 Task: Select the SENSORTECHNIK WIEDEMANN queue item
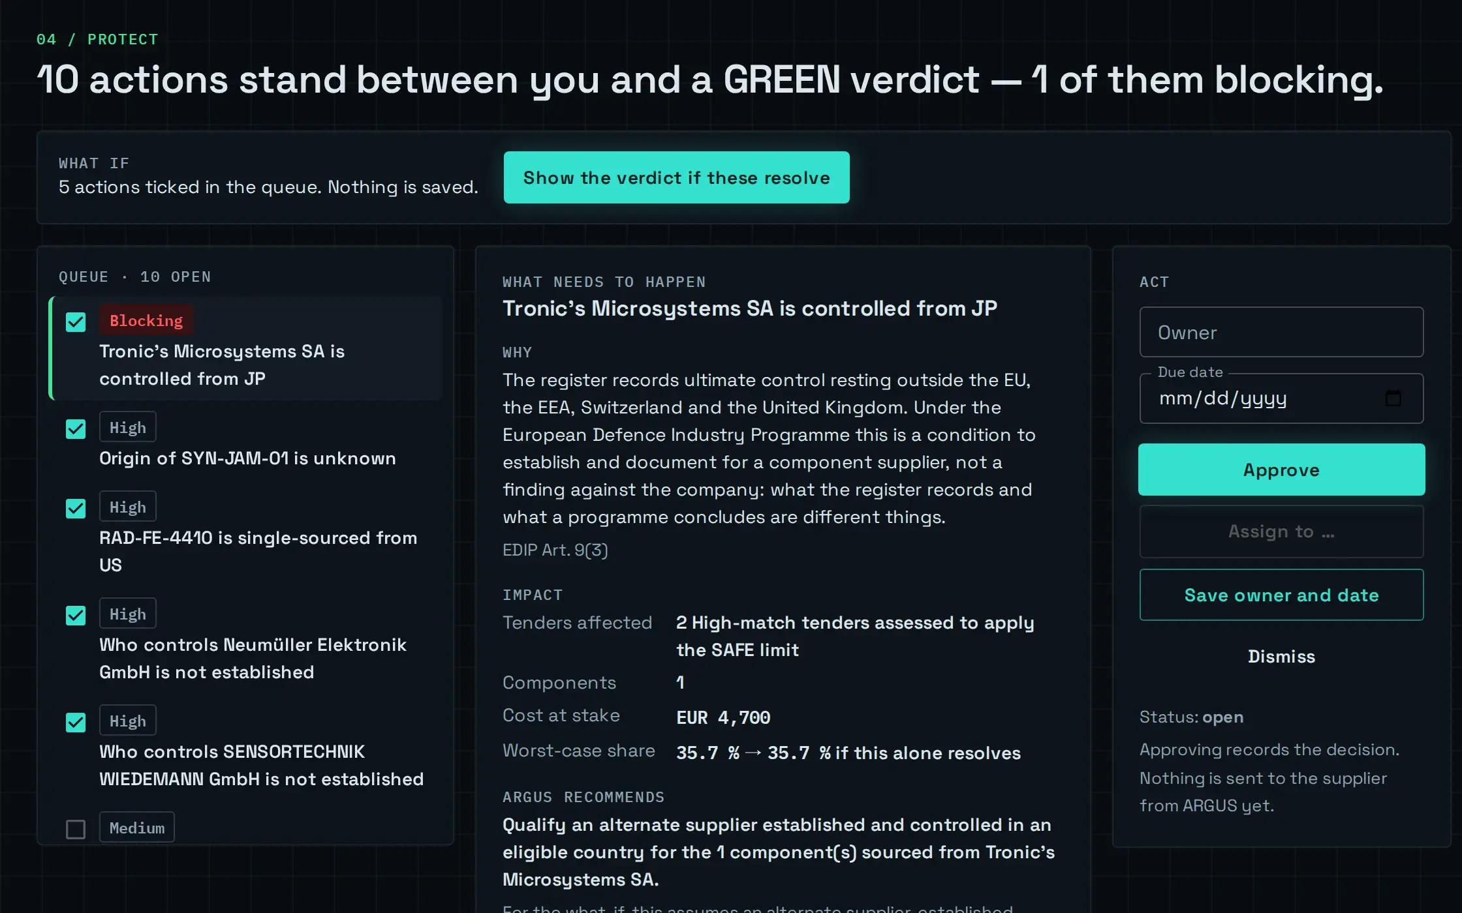tap(247, 747)
